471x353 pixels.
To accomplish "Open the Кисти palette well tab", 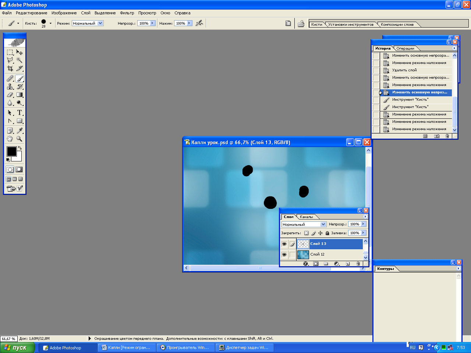I will point(316,25).
